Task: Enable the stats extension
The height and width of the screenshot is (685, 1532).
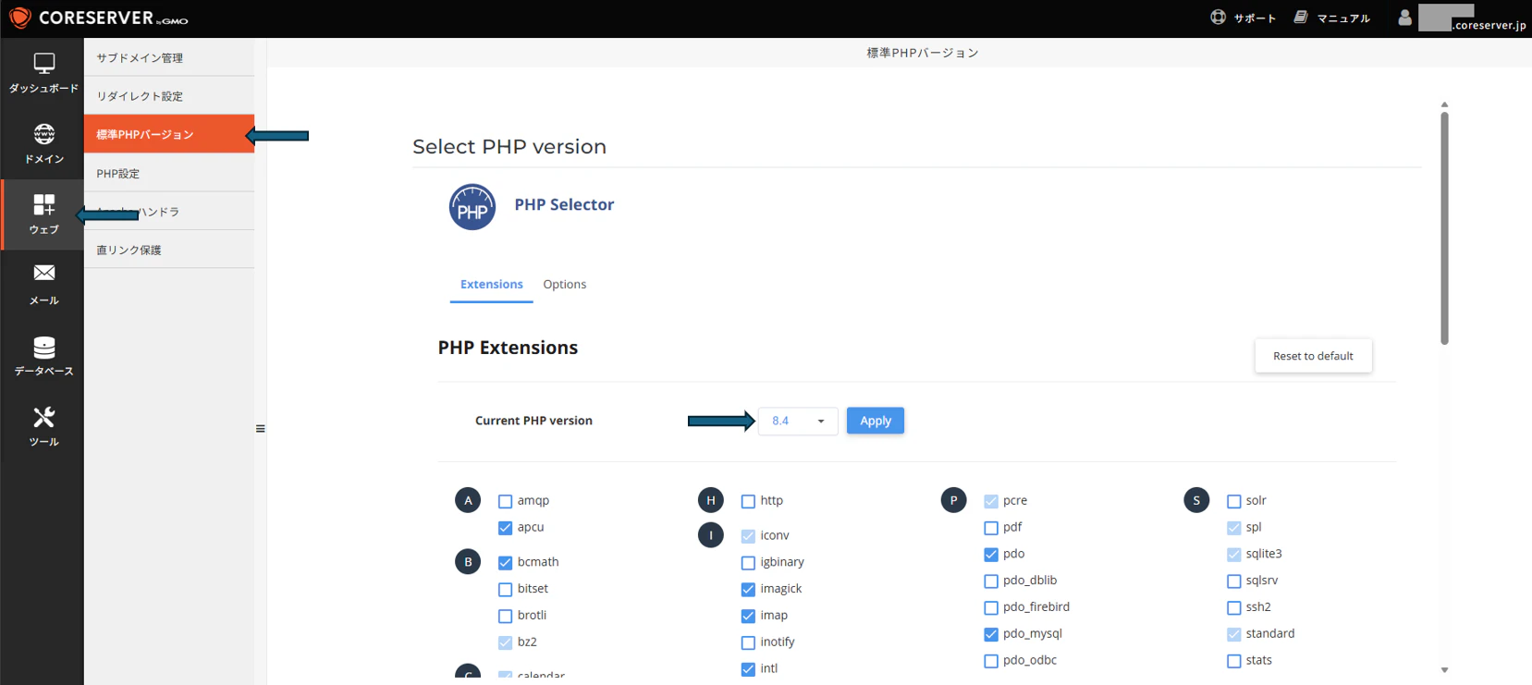Action: click(x=1234, y=661)
